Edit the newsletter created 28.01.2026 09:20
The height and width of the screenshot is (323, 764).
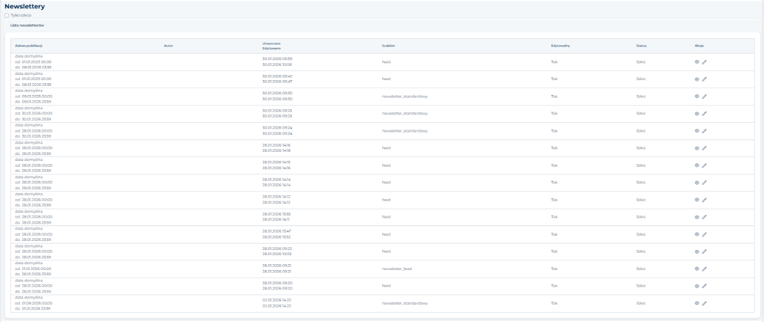point(705,286)
